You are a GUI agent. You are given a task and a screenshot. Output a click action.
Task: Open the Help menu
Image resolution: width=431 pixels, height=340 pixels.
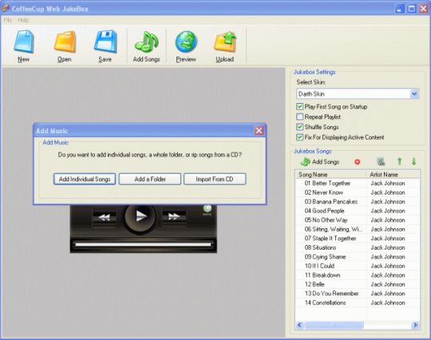click(23, 20)
